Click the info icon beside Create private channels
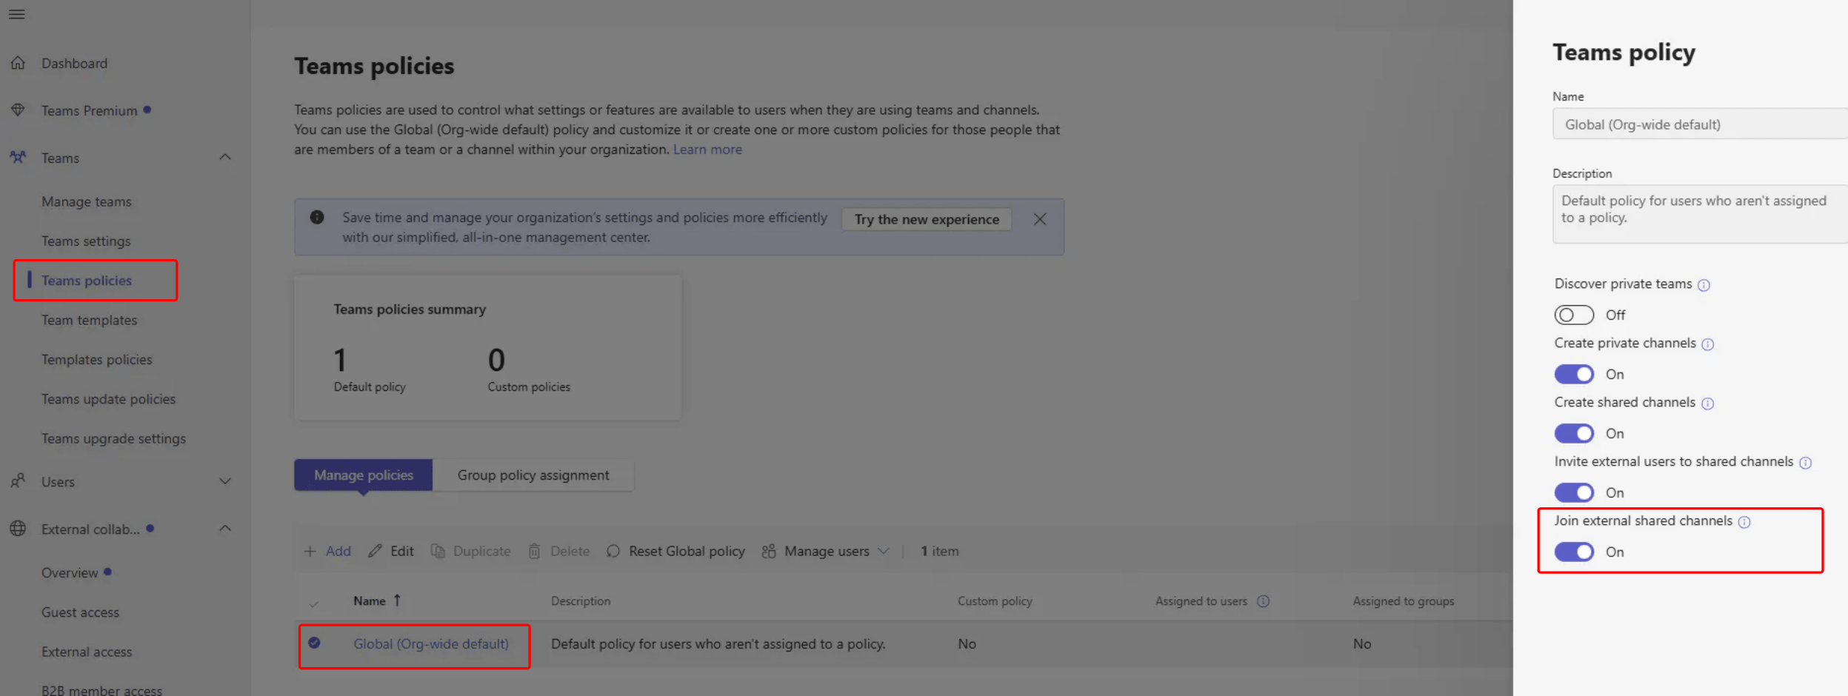Viewport: 1848px width, 696px height. tap(1707, 344)
